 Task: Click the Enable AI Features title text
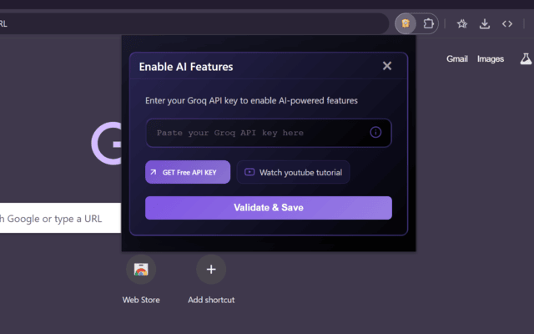tap(186, 67)
